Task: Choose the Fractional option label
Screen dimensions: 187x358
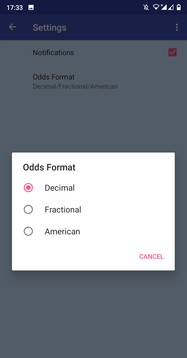Action: pyautogui.click(x=63, y=210)
